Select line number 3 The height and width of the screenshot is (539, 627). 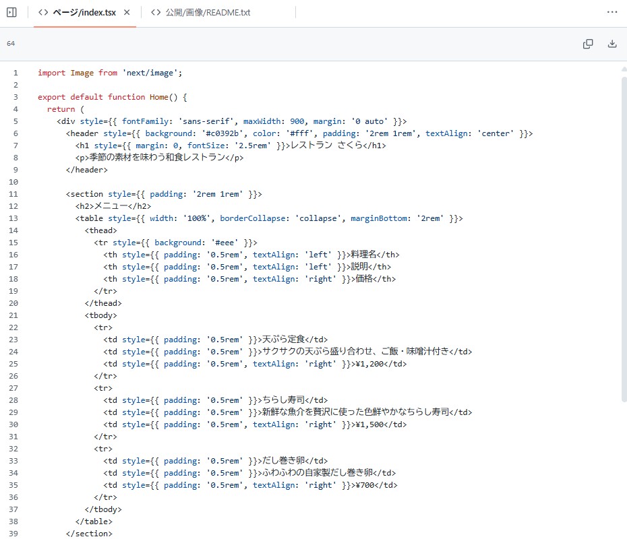(16, 97)
